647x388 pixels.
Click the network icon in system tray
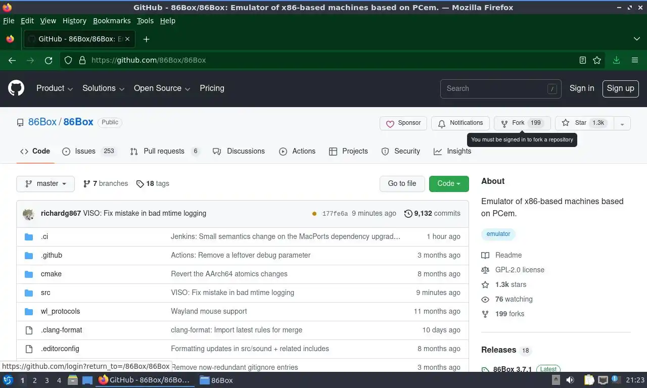[603, 380]
